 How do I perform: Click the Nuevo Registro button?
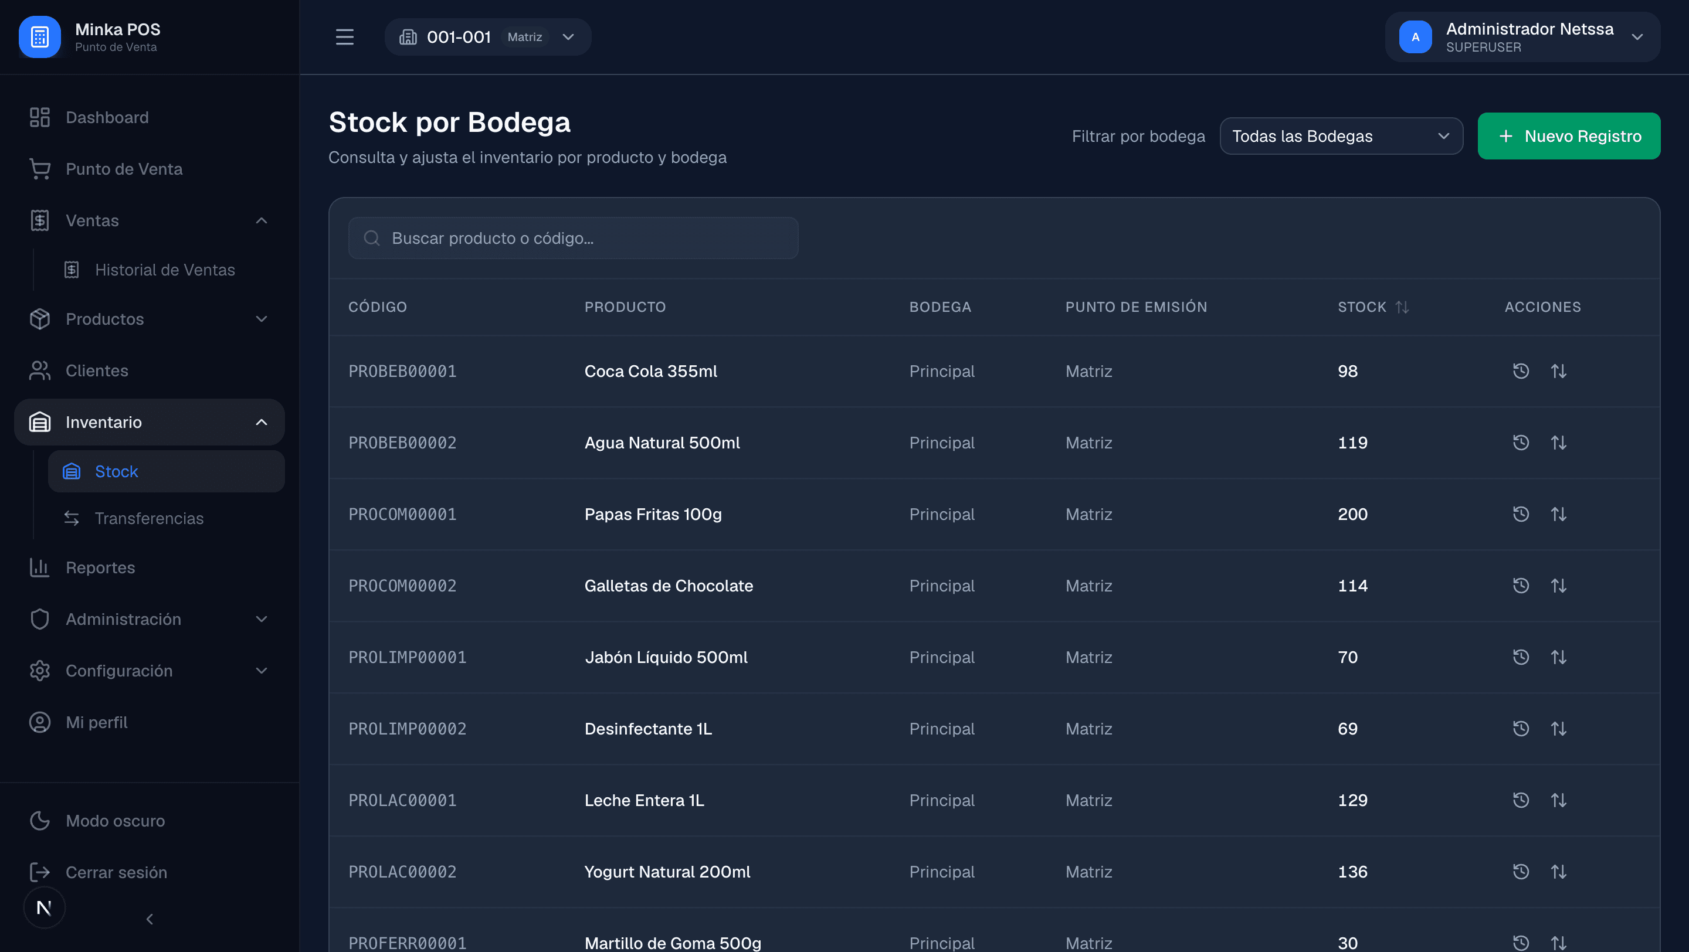pos(1569,136)
